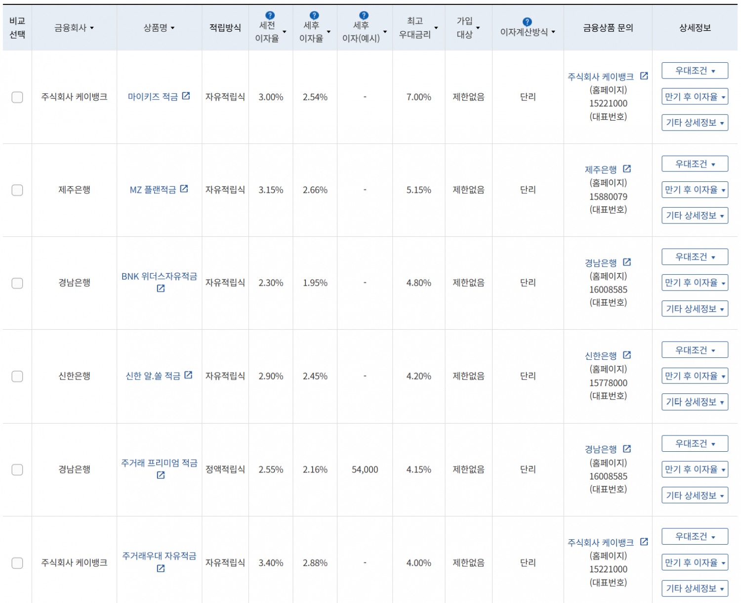Expand 기타 상세정보 for 신한 알.쏠 적금
741x603 pixels.
(x=695, y=402)
